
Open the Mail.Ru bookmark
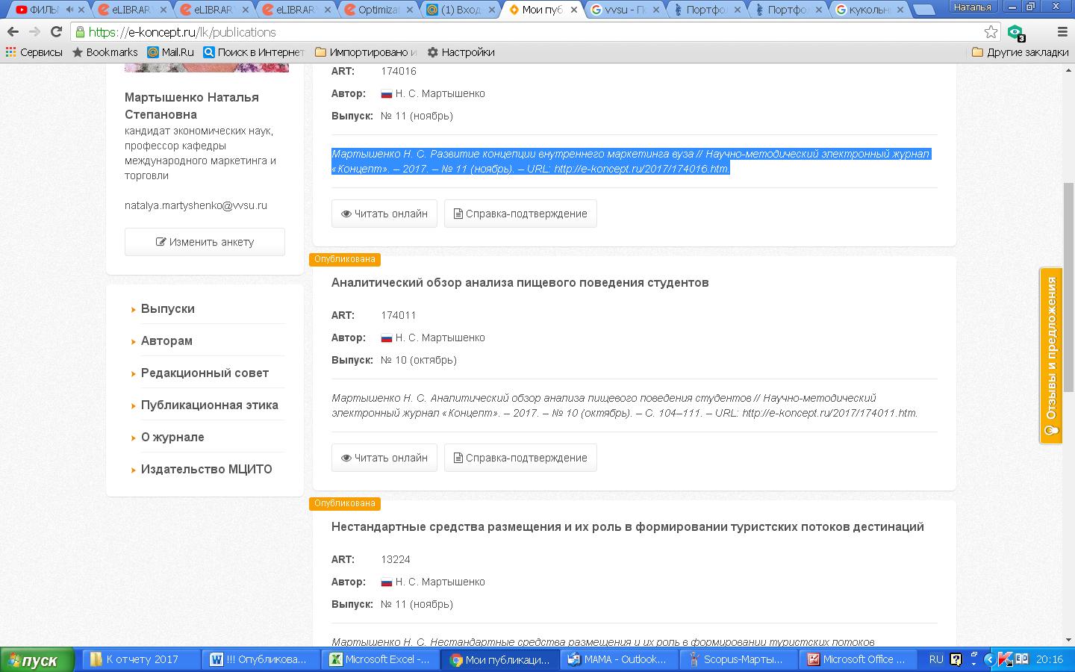(x=170, y=52)
